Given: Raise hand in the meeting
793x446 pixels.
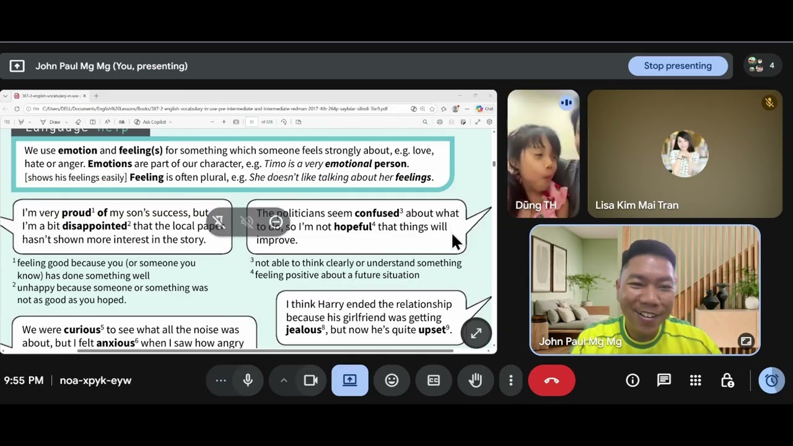Looking at the screenshot, I should coord(475,380).
